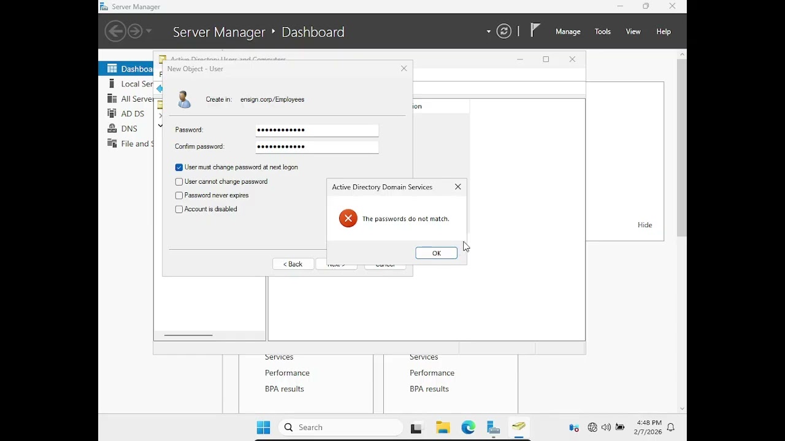Close the New Object - User dialog
The image size is (785, 441).
pyautogui.click(x=404, y=69)
